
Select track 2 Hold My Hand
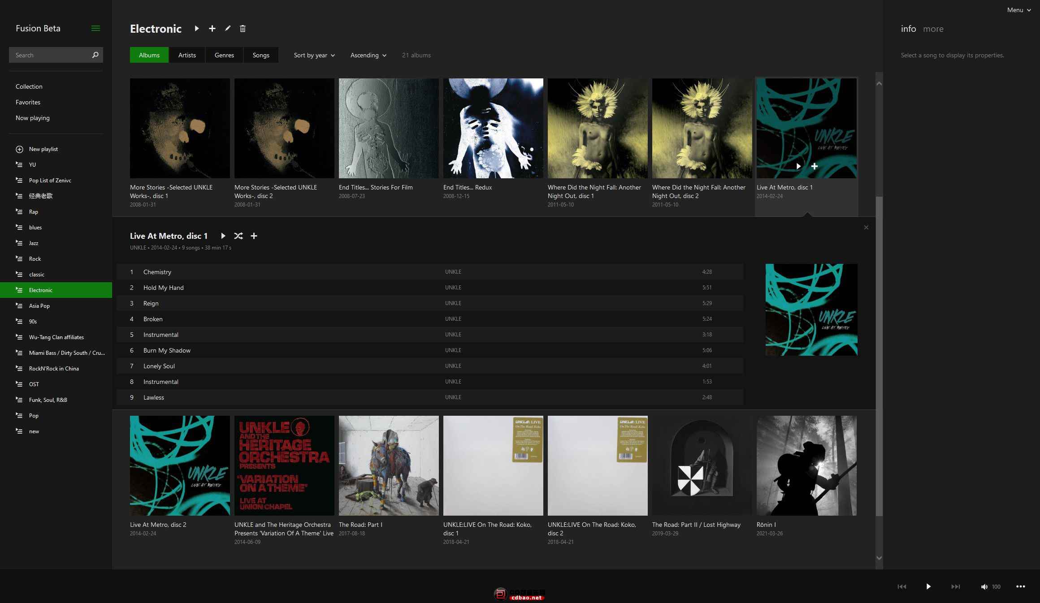[x=430, y=288]
